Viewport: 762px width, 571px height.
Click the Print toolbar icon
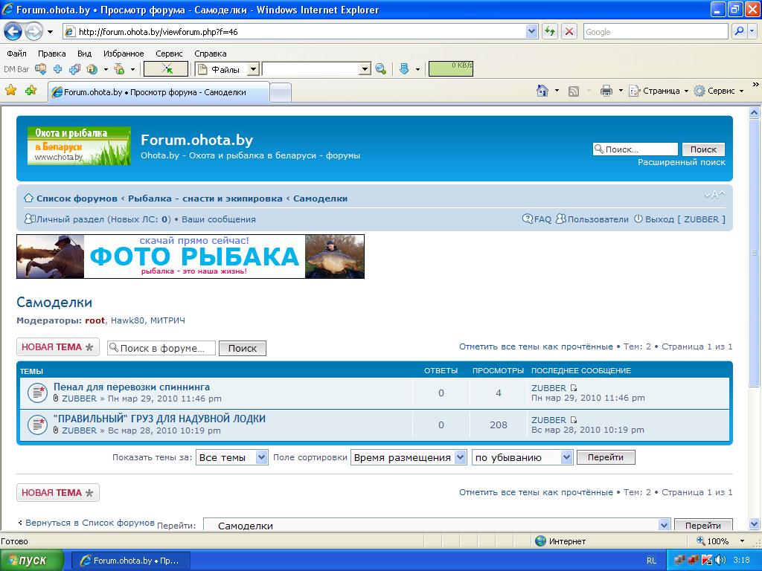pyautogui.click(x=606, y=91)
